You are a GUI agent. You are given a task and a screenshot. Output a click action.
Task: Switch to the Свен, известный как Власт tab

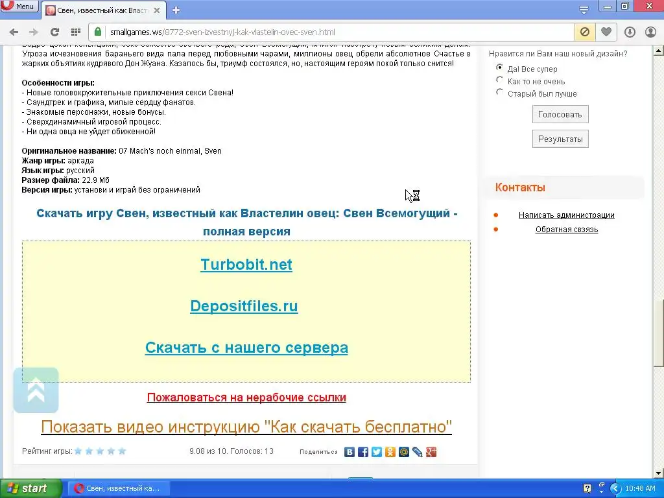102,10
